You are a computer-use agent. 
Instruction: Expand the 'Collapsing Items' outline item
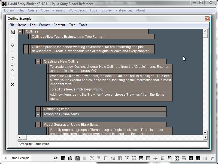pos(38,109)
